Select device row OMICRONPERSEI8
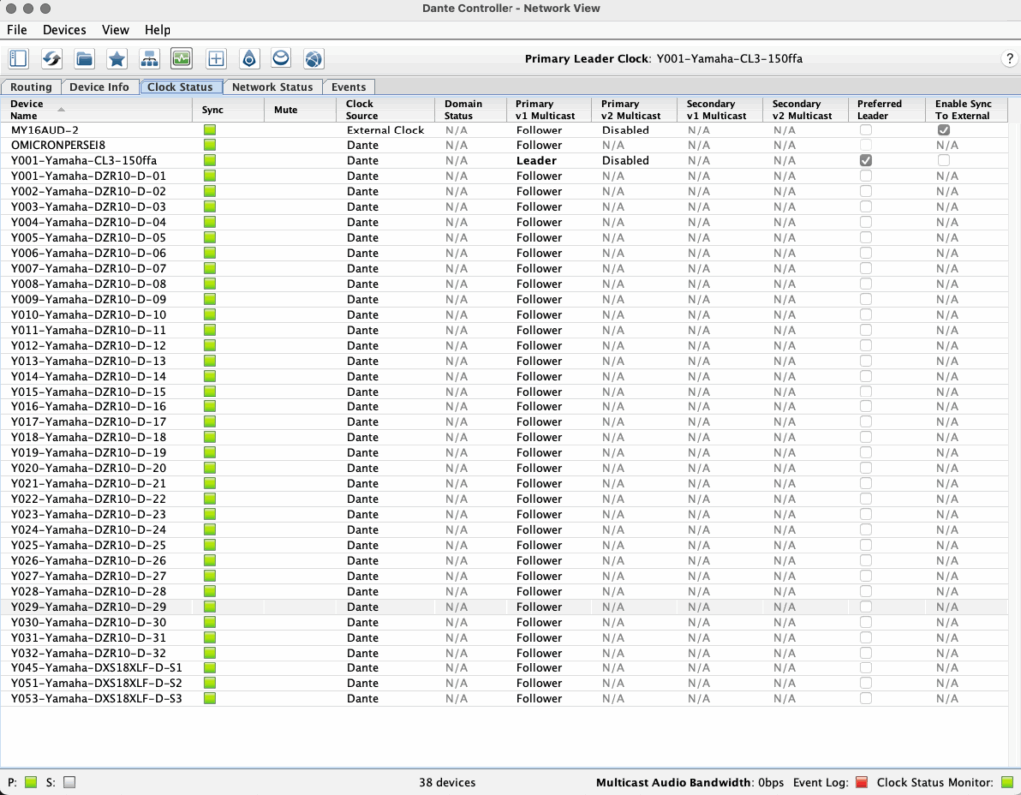The height and width of the screenshot is (795, 1021). [504, 145]
